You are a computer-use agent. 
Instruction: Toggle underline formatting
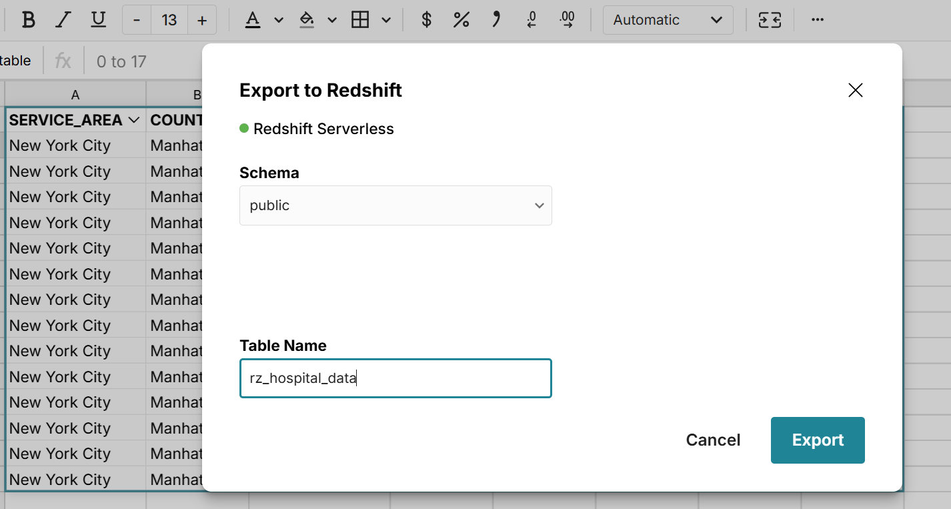pos(98,20)
